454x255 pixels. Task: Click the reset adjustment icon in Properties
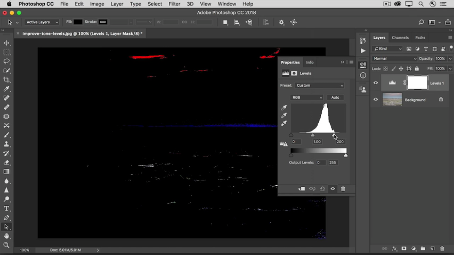(x=322, y=189)
